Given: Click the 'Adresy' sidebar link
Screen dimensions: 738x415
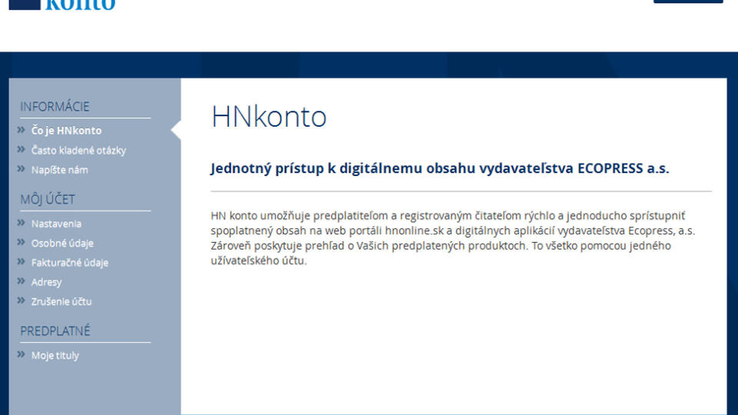Looking at the screenshot, I should point(47,282).
